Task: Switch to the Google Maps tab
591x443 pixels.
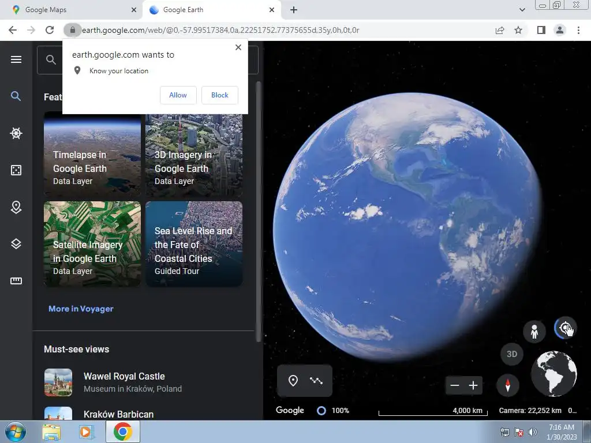Action: tap(72, 10)
